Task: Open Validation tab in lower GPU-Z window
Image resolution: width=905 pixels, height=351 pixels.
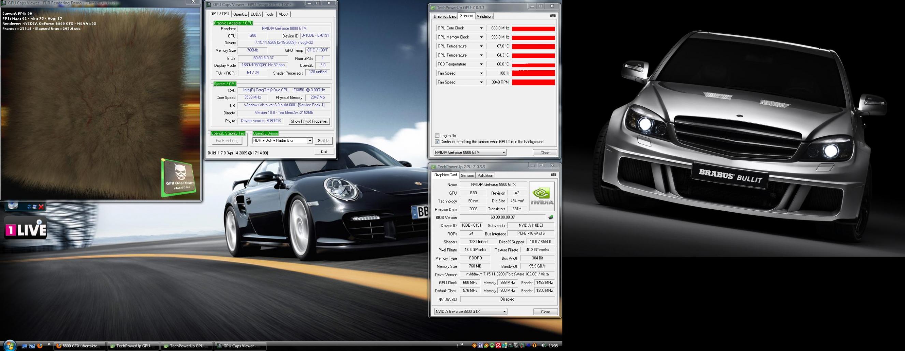Action: [x=485, y=175]
